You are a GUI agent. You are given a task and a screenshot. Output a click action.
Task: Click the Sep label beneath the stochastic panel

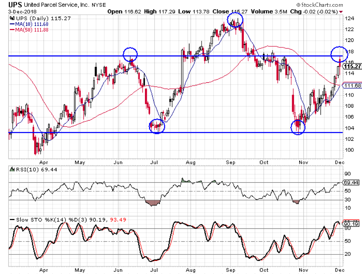[x=230, y=270]
